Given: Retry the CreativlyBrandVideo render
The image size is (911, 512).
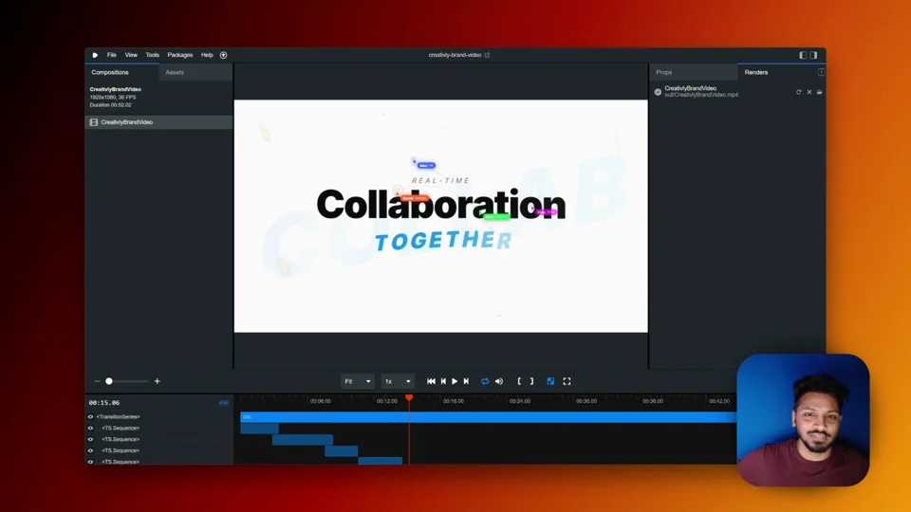Looking at the screenshot, I should (798, 92).
